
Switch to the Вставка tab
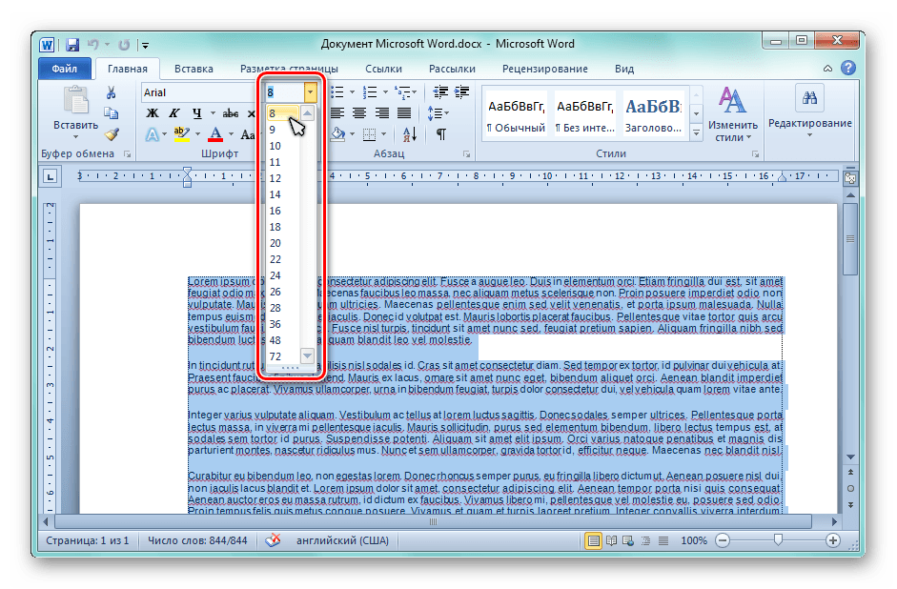coord(194,69)
